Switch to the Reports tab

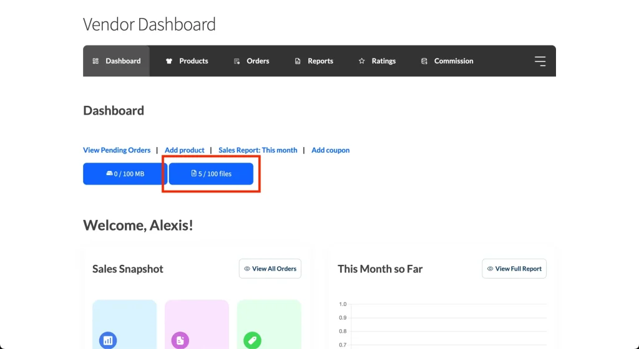(320, 61)
